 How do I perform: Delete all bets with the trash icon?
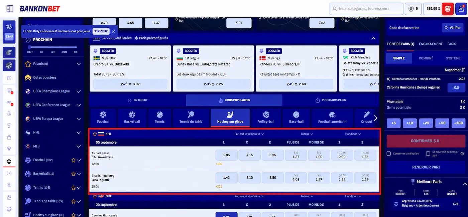pos(463,70)
